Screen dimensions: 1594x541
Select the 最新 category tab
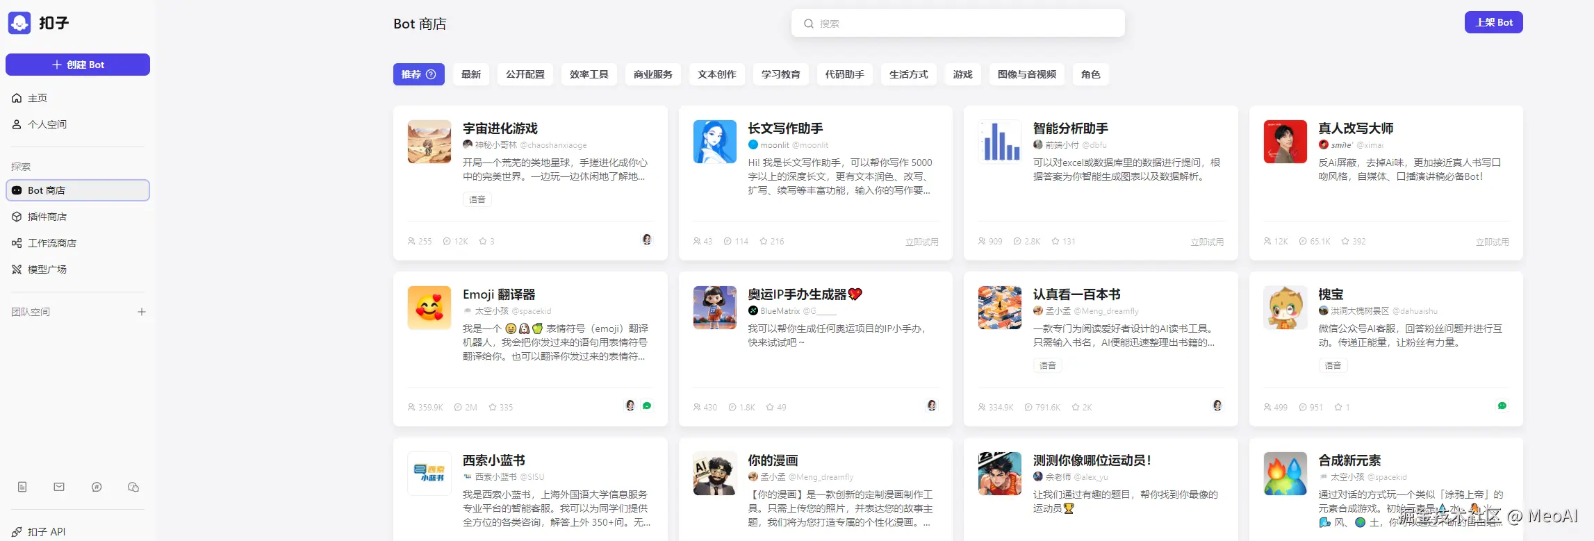471,74
